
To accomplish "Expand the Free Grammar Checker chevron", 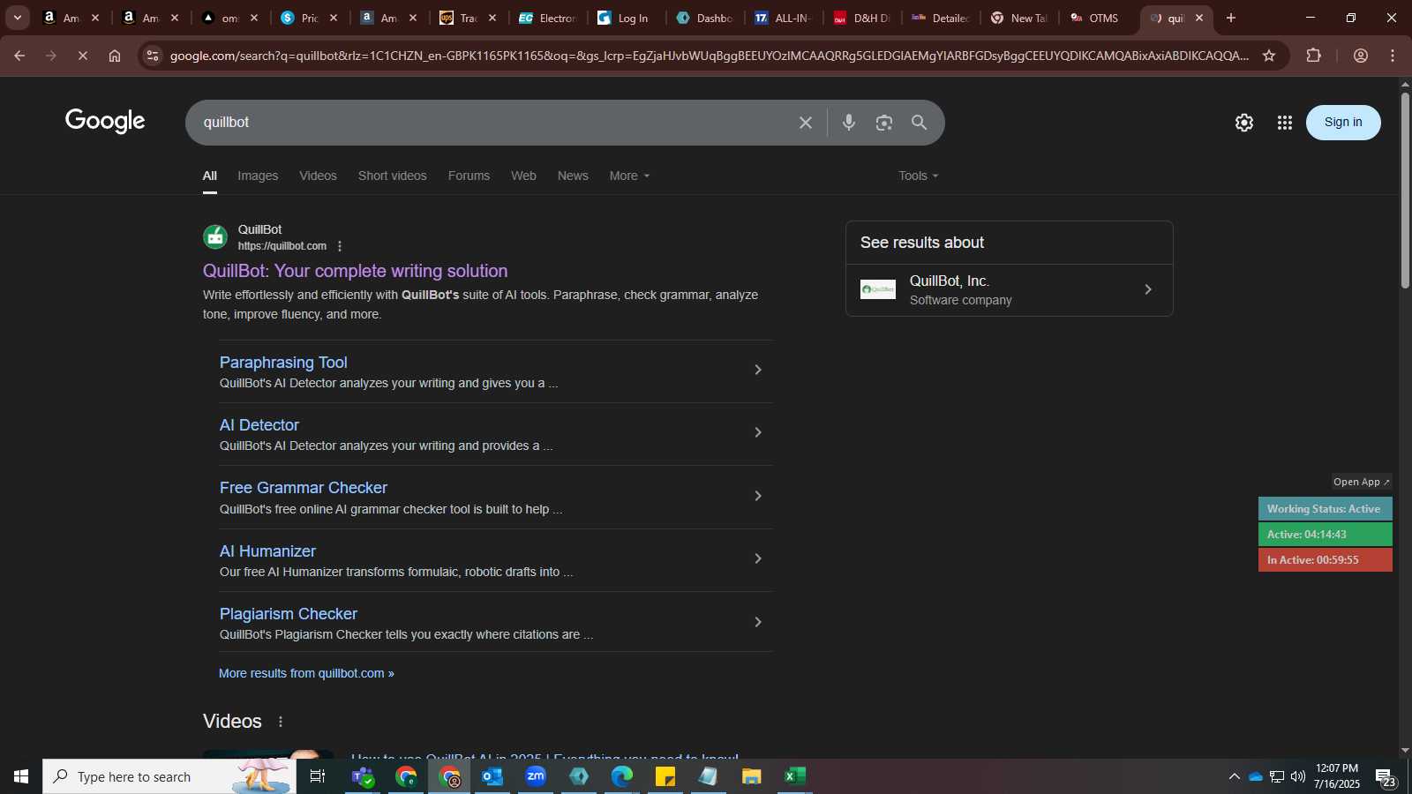I will (x=757, y=496).
